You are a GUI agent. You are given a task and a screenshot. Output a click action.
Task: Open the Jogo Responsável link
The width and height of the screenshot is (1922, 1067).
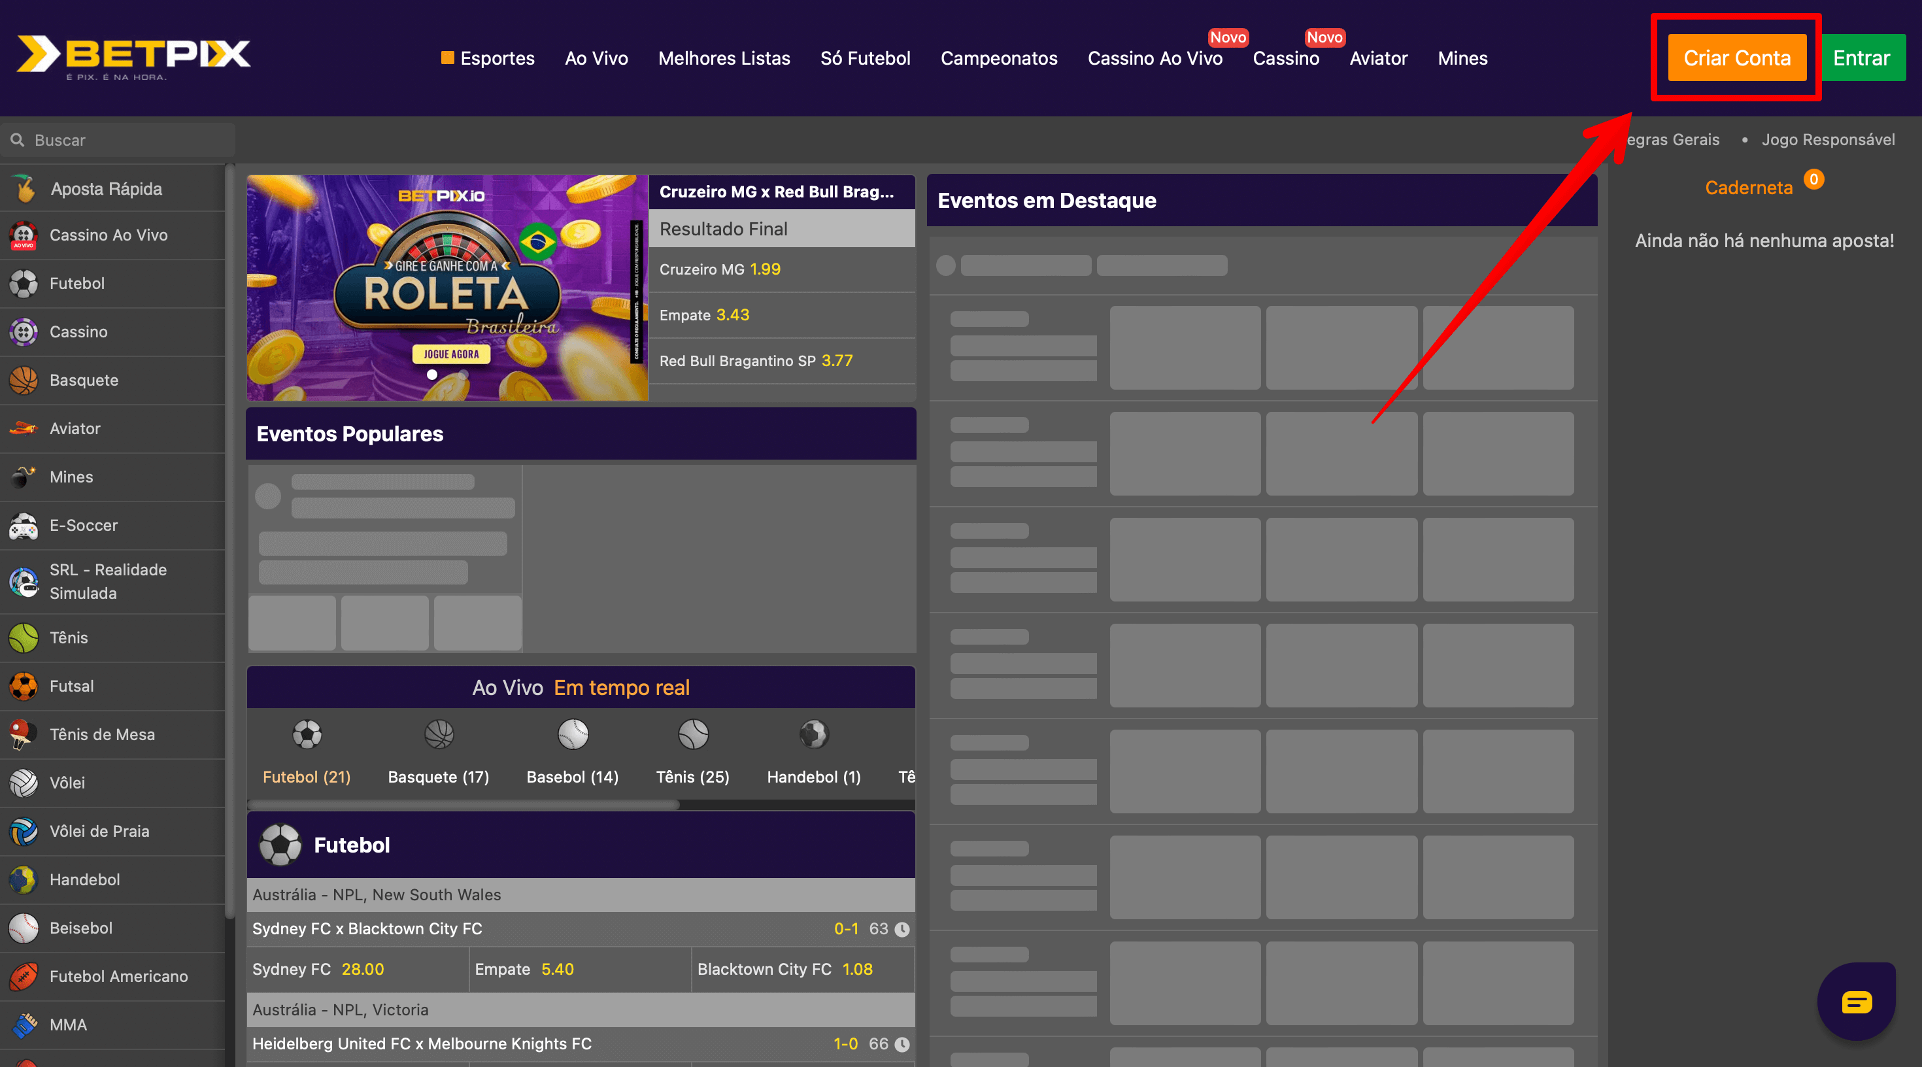1827,139
